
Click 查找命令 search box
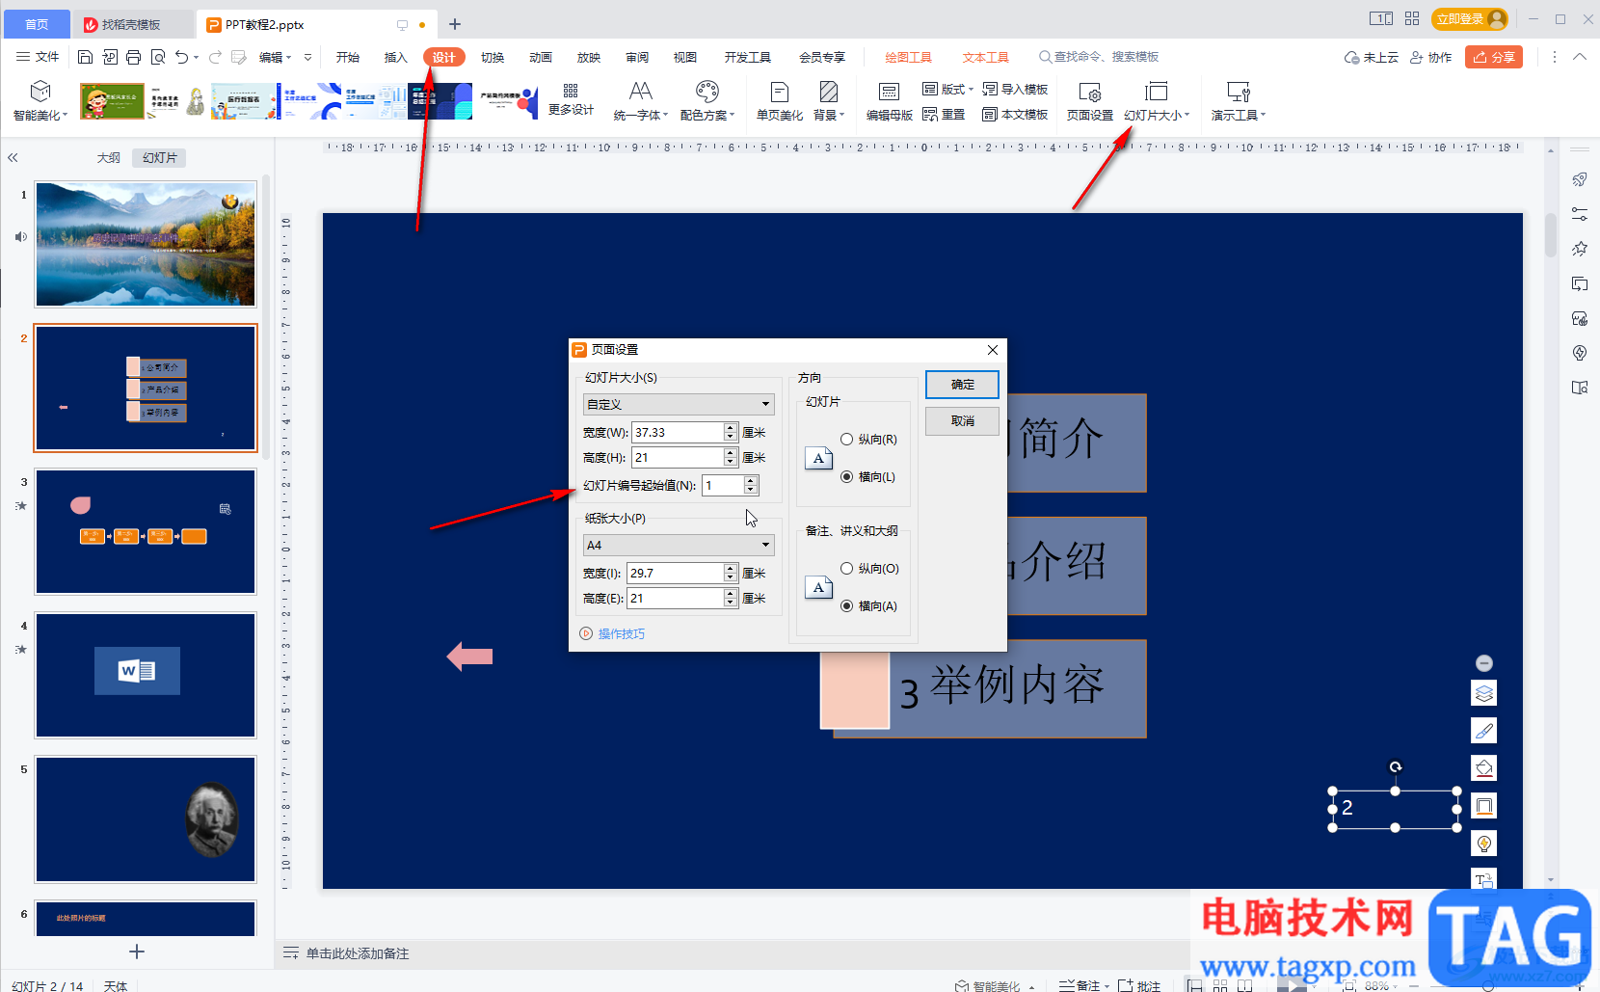coord(1099,57)
